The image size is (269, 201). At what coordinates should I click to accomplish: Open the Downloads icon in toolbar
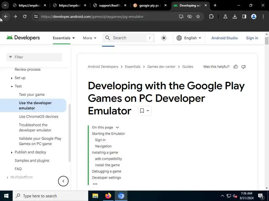pos(235,16)
